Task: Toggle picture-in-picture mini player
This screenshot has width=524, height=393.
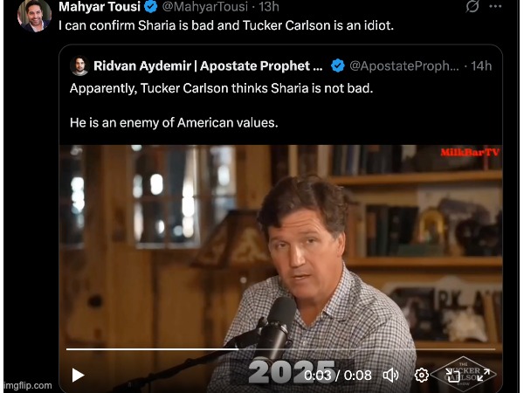Action: (x=453, y=376)
